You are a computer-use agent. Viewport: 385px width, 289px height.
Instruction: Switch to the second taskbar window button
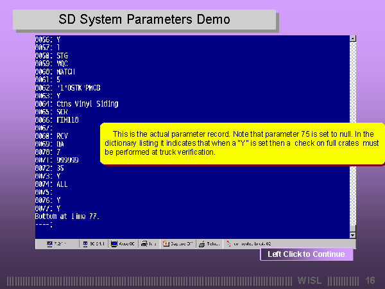(94, 244)
